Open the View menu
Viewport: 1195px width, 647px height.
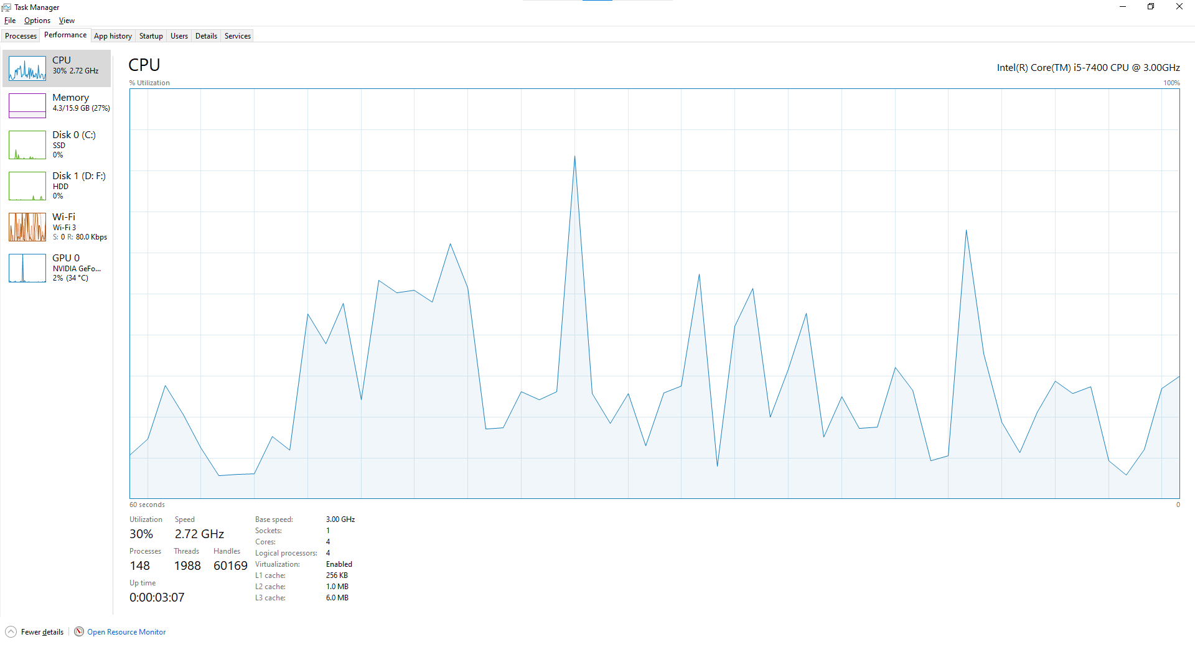coord(67,21)
